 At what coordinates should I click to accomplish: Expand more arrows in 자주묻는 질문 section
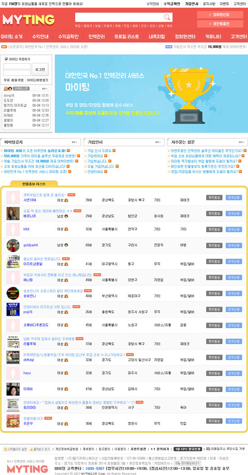tap(241, 142)
